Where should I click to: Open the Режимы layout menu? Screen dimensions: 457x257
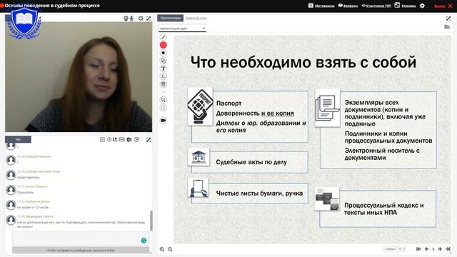click(x=406, y=6)
